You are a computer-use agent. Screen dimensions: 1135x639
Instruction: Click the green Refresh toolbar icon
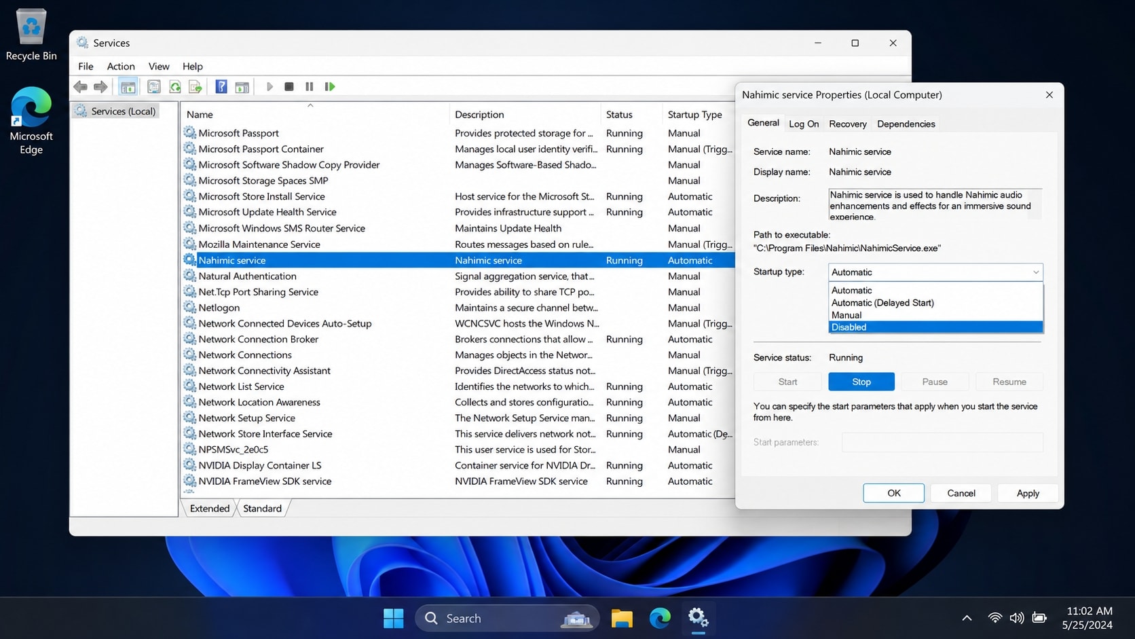(x=175, y=86)
